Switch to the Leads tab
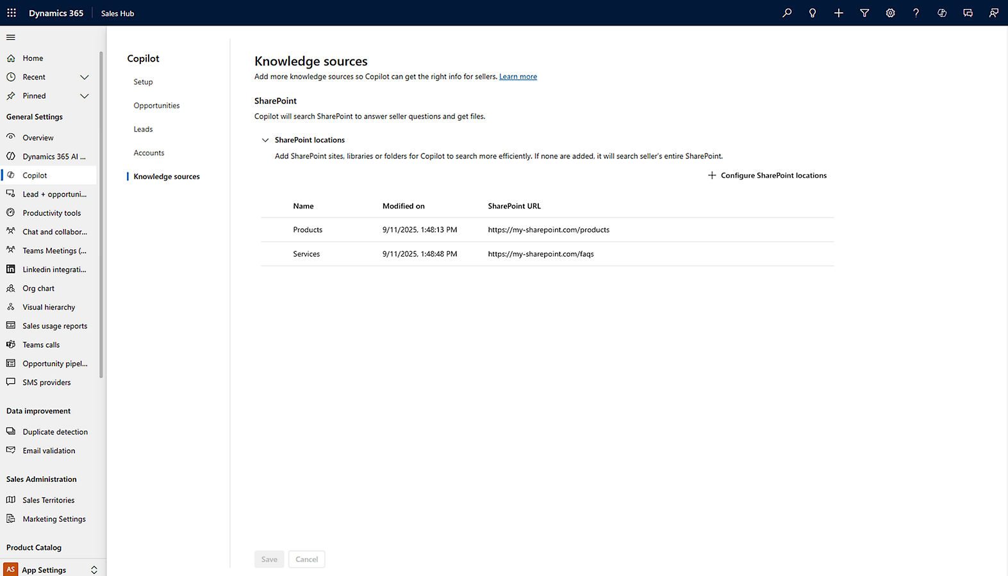 pyautogui.click(x=143, y=129)
